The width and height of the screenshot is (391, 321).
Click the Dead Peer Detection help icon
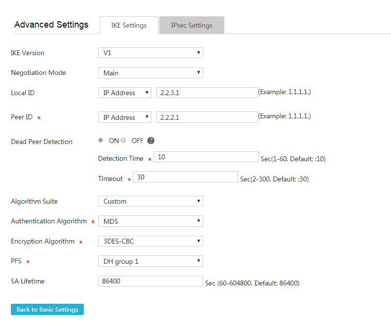[150, 141]
